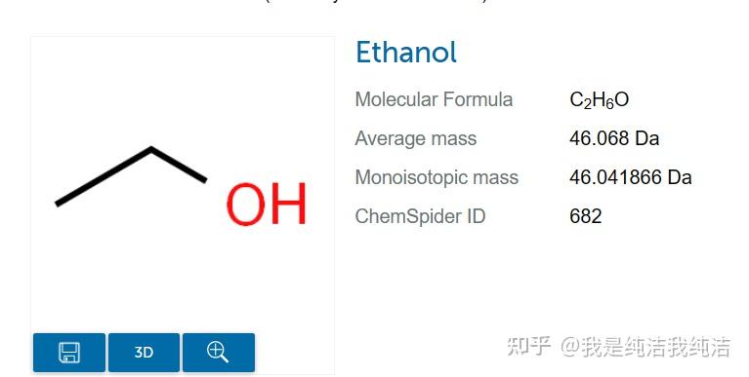749x377 pixels.
Task: Click the ChemSpider ID number 682
Action: [586, 216]
